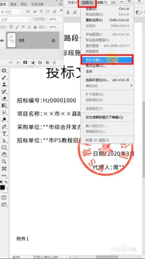145x259 pixels.
Task: Open the fx layer style icon
Action: [18, 63]
